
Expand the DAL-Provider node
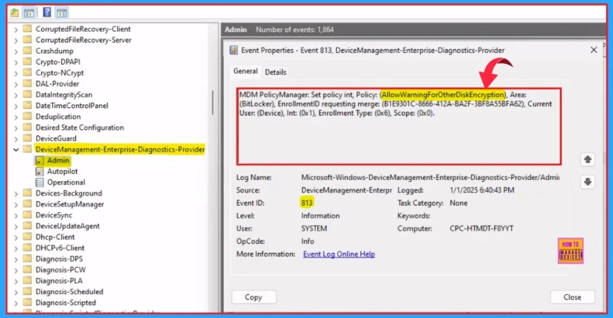[x=16, y=84]
